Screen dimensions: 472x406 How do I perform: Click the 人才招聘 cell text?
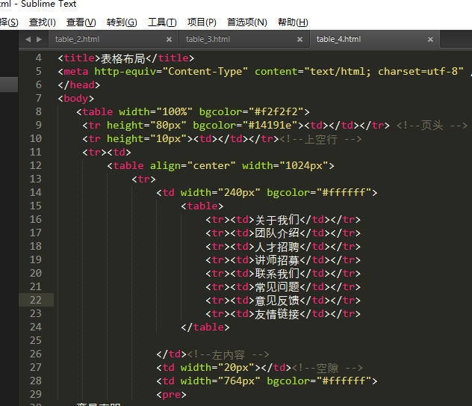coord(277,247)
